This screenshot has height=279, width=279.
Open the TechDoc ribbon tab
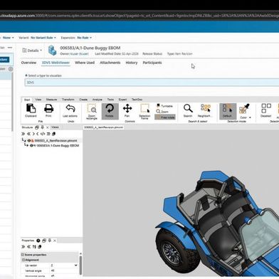[x=137, y=100]
